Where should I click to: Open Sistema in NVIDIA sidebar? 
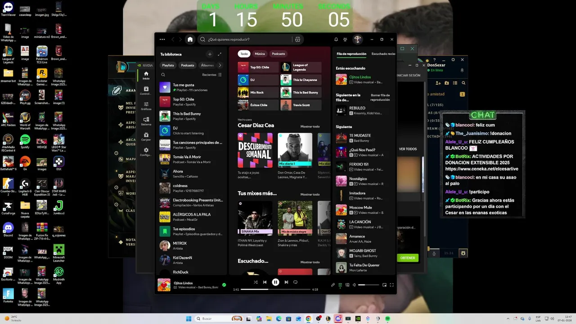pyautogui.click(x=146, y=121)
